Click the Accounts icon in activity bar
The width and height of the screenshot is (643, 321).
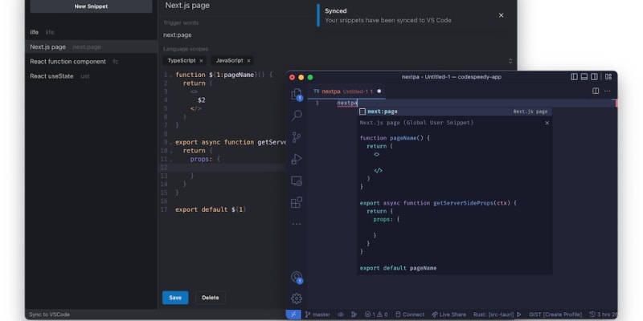pyautogui.click(x=297, y=277)
